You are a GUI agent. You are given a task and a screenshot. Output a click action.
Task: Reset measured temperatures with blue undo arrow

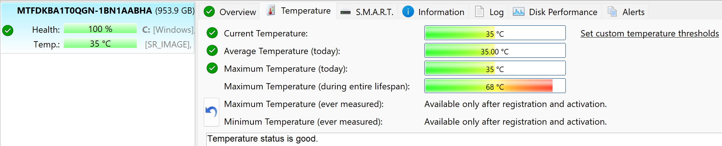211,112
